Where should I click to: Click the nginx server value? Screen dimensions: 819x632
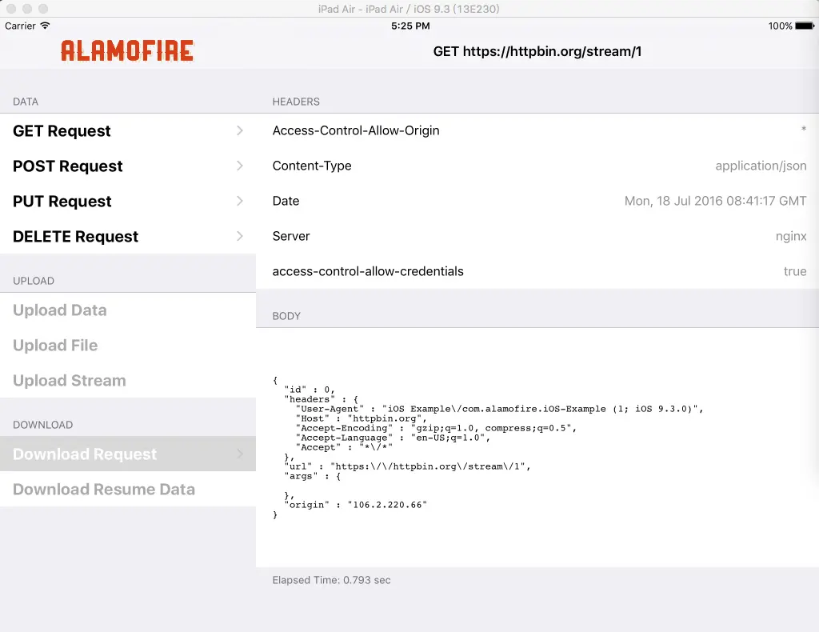(x=791, y=236)
